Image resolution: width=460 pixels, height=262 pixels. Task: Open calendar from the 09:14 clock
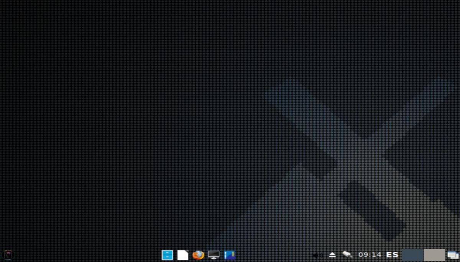click(x=370, y=255)
